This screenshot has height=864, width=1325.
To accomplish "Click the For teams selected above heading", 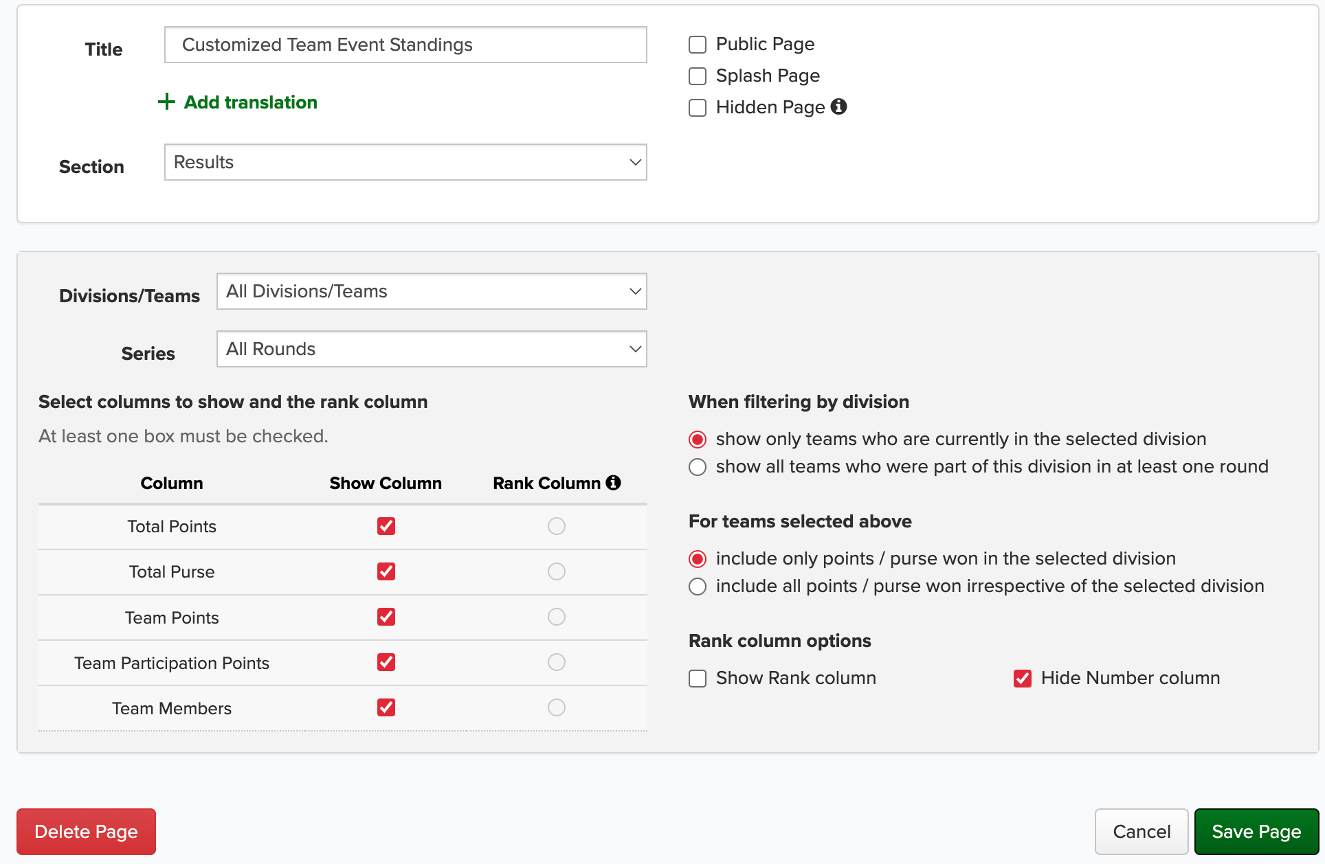I will [800, 521].
